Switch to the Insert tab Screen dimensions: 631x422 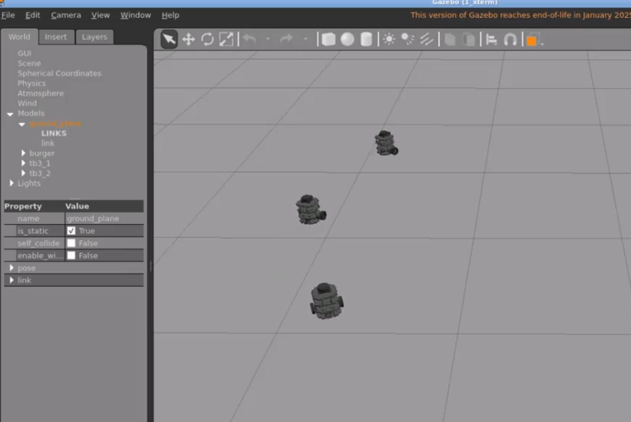pyautogui.click(x=56, y=37)
